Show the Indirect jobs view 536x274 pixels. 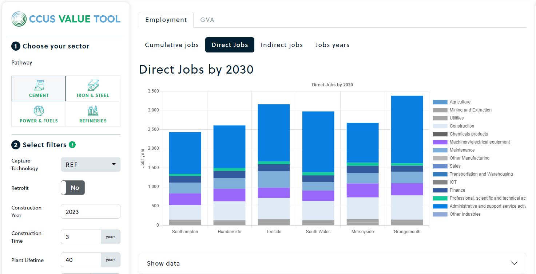pos(282,45)
